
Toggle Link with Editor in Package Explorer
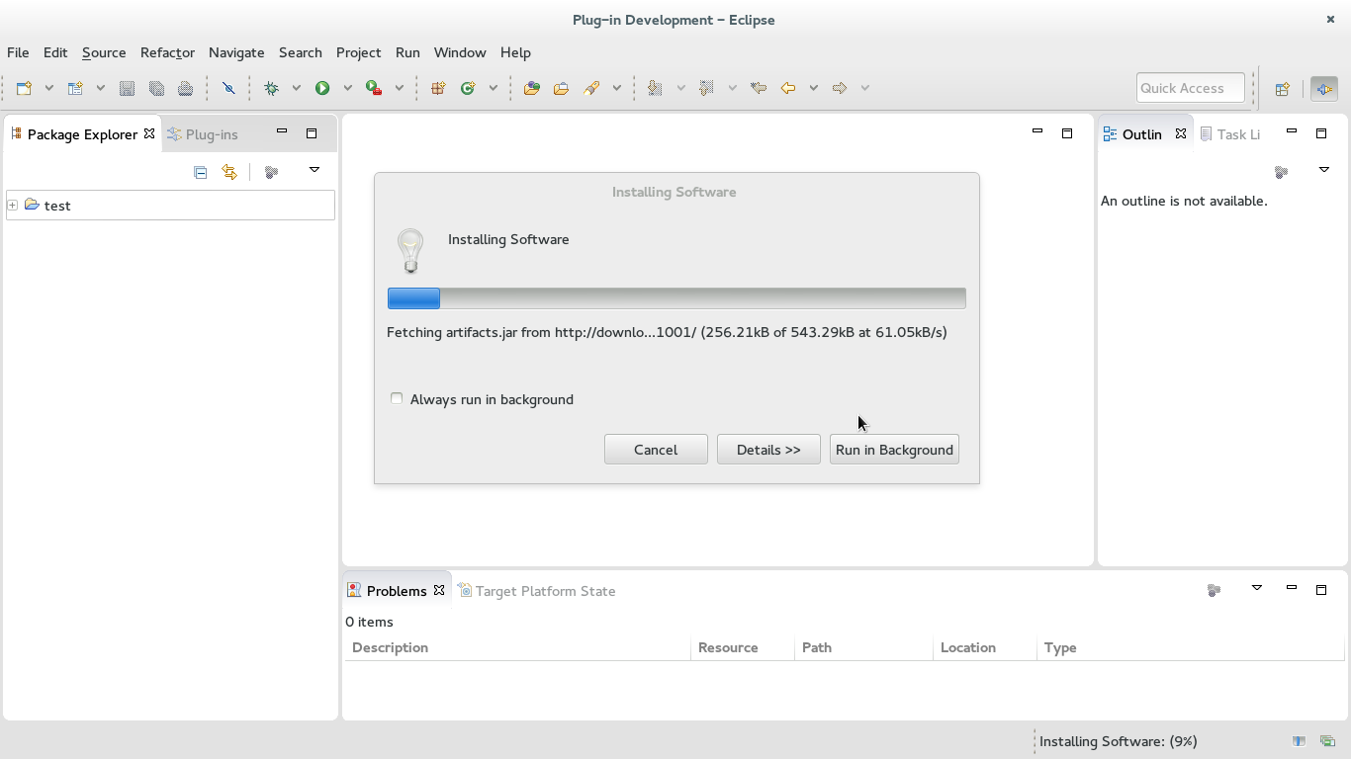229,172
